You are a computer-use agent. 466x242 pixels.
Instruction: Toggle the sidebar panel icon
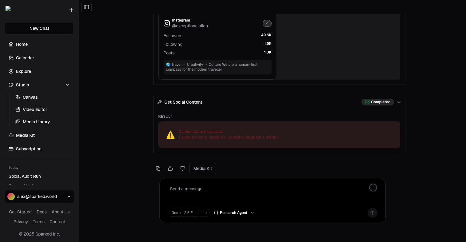pos(86,7)
